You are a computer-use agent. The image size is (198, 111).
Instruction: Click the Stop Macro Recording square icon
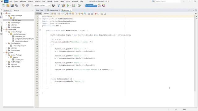98,14
